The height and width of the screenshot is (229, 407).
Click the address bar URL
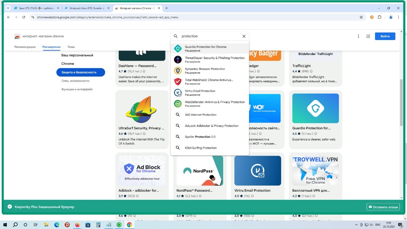point(108,17)
